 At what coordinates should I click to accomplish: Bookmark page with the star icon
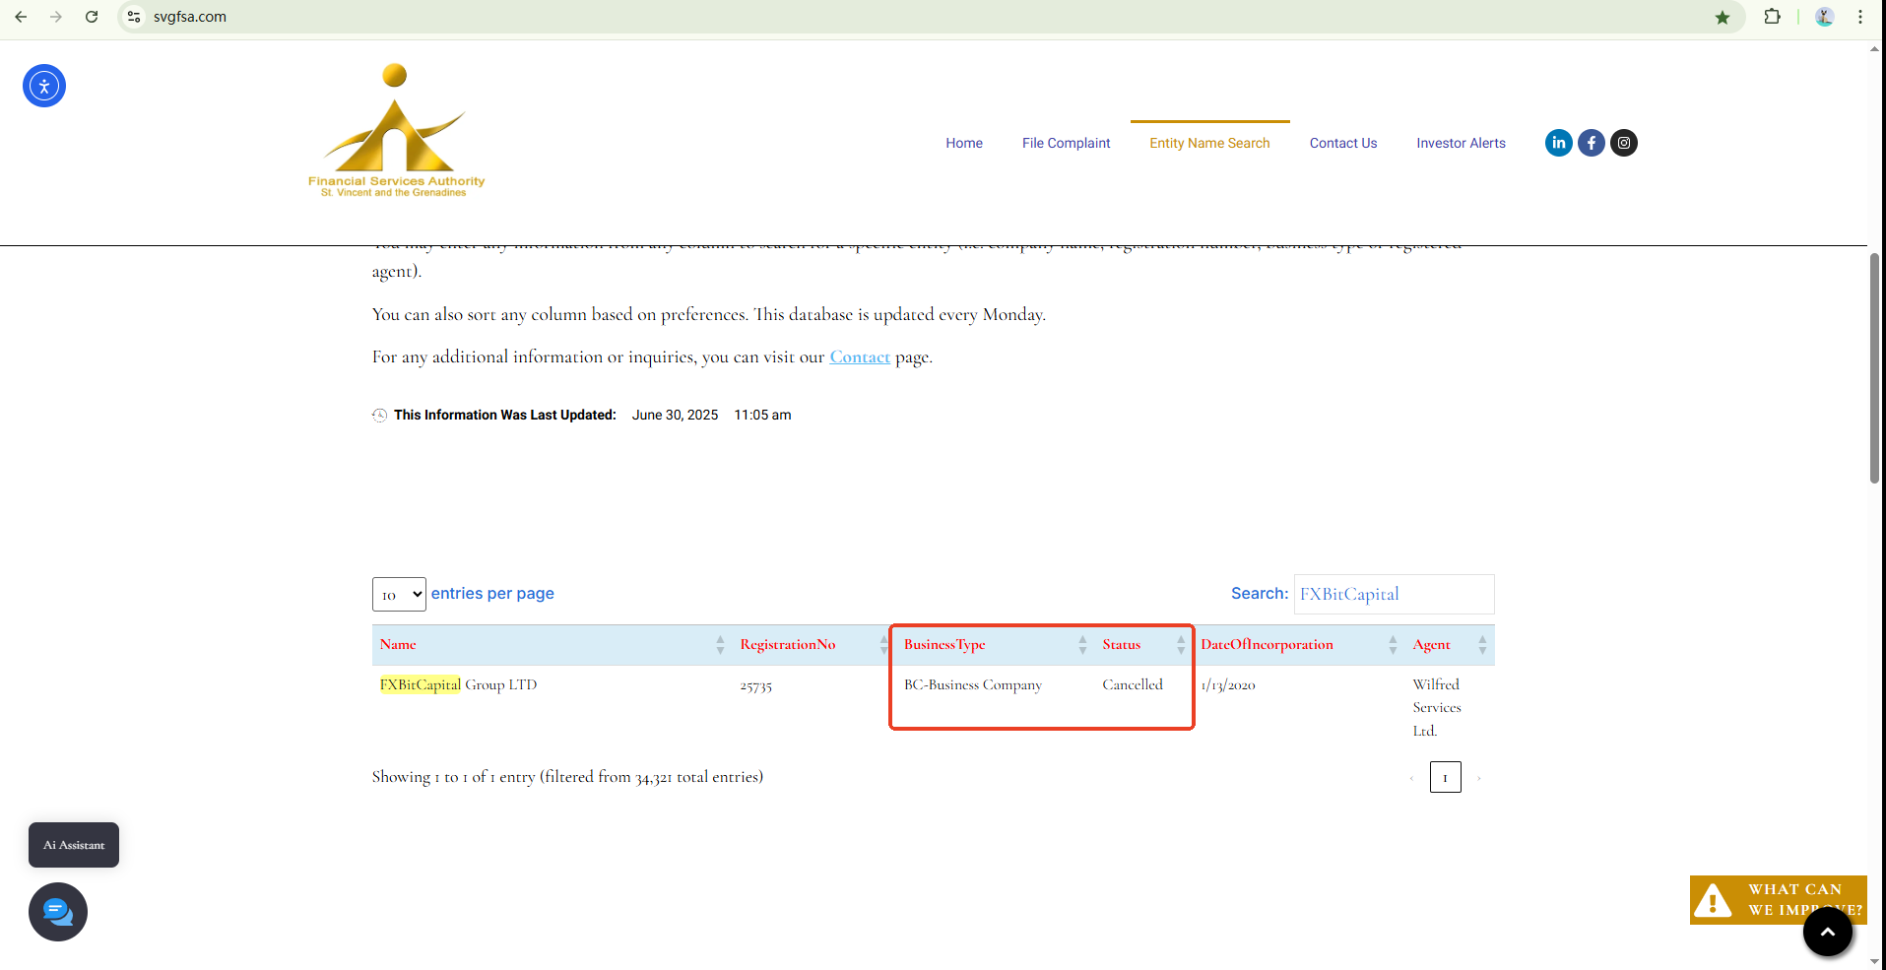tap(1723, 17)
